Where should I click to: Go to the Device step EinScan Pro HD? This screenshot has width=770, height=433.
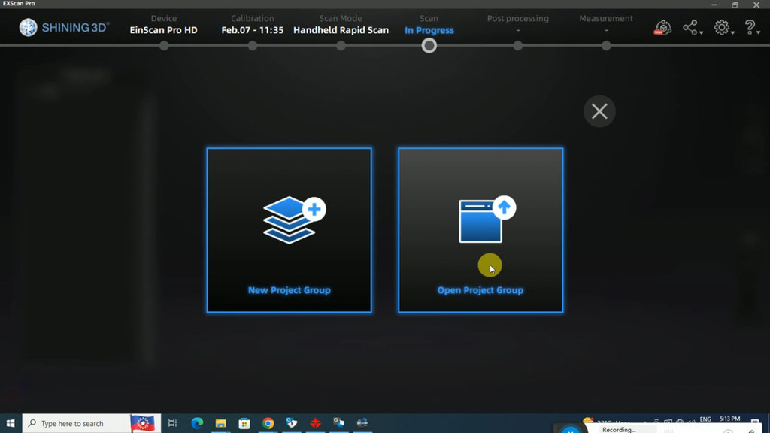coord(164,46)
